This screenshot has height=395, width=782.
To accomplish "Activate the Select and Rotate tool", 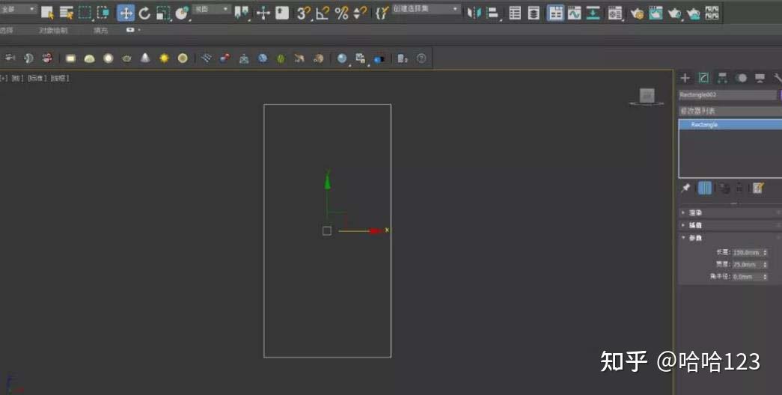I will [x=144, y=13].
